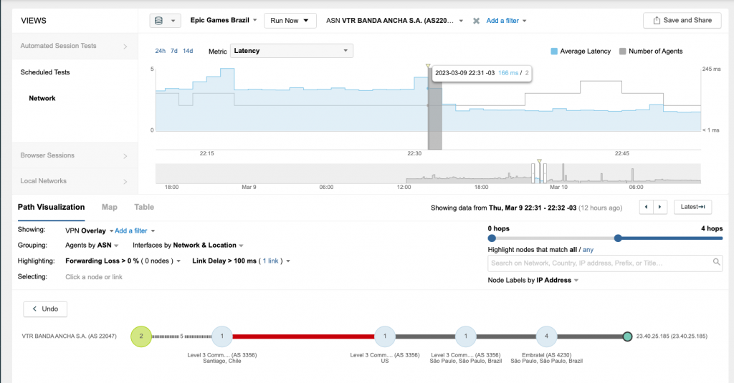Toggle Average Latency legend series
Viewport: 734px width, 383px height.
click(x=581, y=52)
